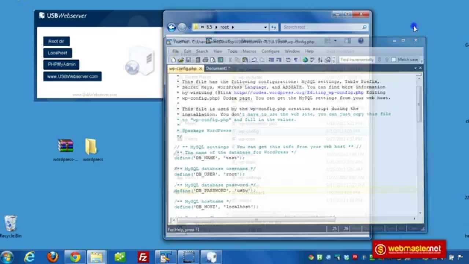Click the www.USBWebserver.com button
The image size is (469, 264).
pyautogui.click(x=72, y=76)
